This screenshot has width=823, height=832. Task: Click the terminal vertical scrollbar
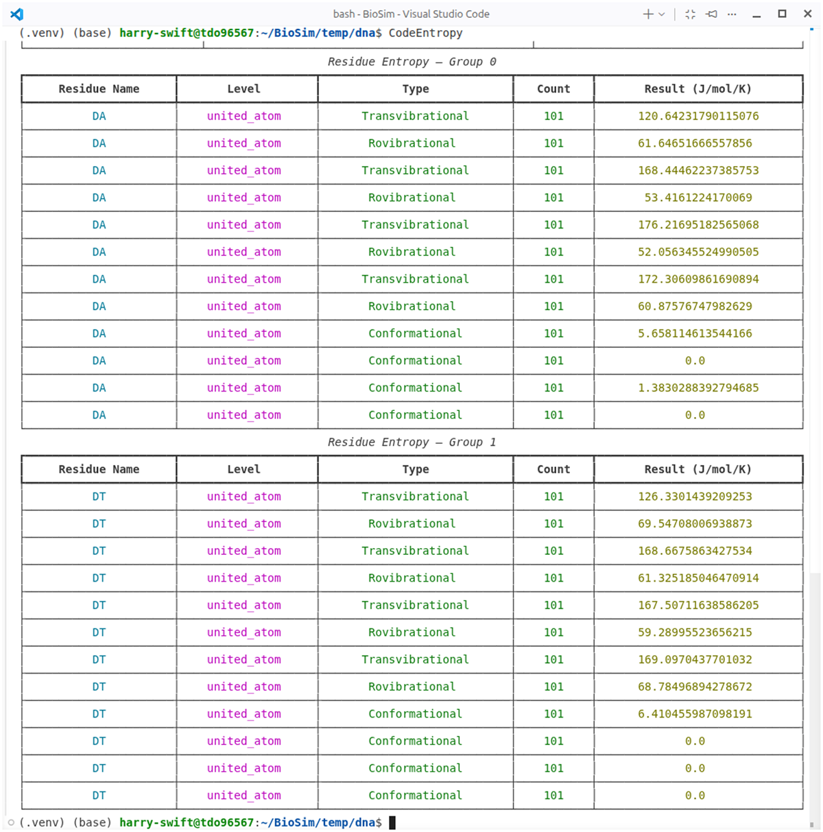coord(815,693)
